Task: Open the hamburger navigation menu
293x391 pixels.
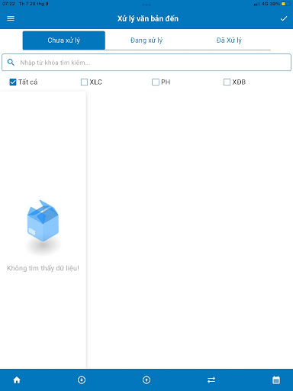Action: [x=11, y=18]
